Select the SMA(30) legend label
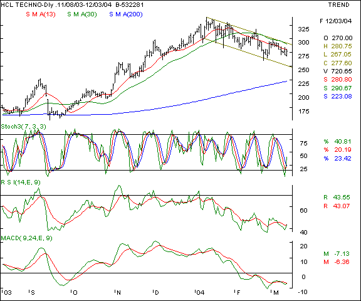Screen dimensions: 361x301 [x=82, y=14]
